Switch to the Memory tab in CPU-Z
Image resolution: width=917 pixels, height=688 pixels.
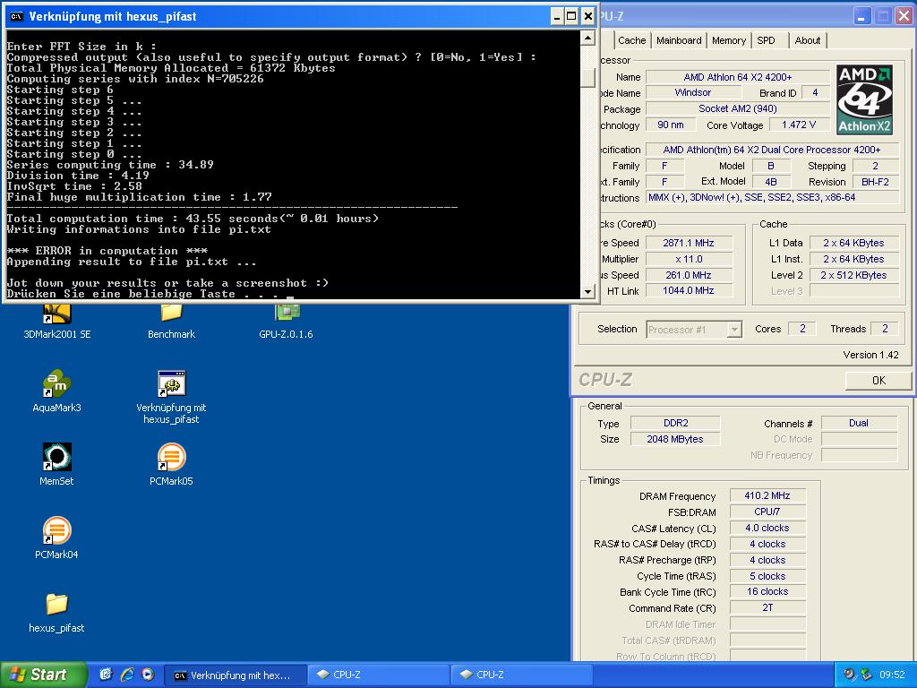729,40
